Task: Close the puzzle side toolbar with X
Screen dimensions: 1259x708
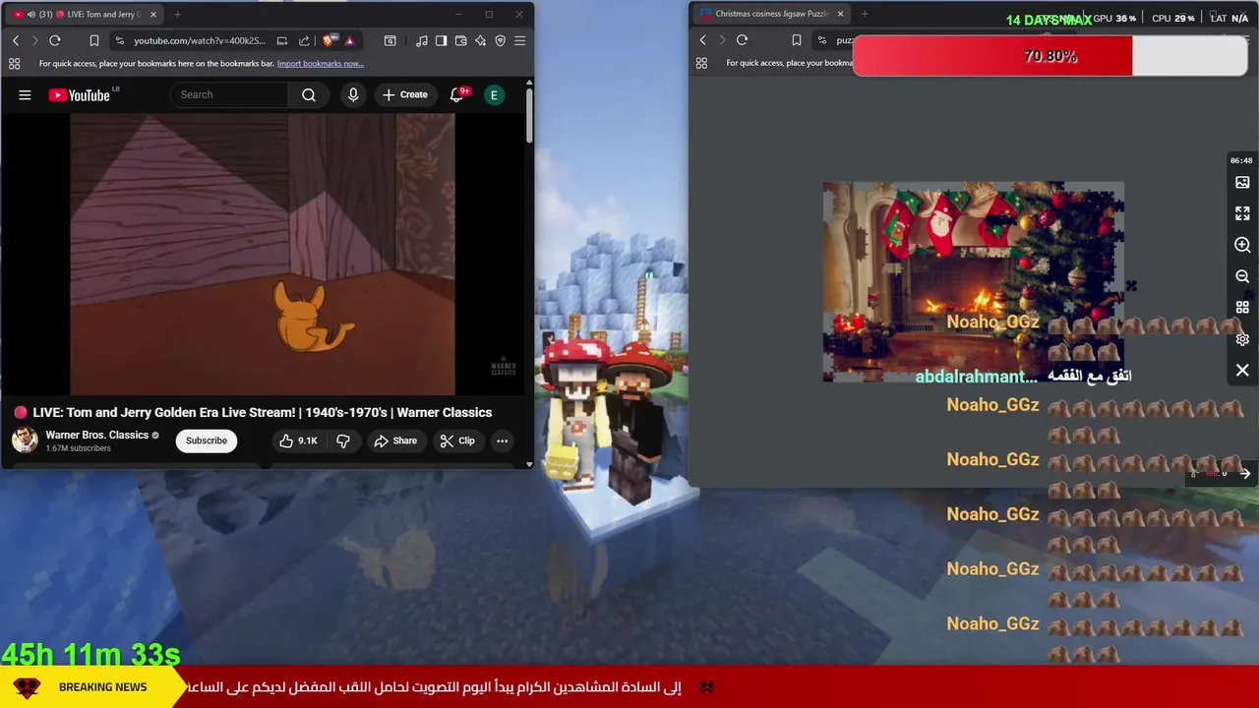Action: (1242, 371)
